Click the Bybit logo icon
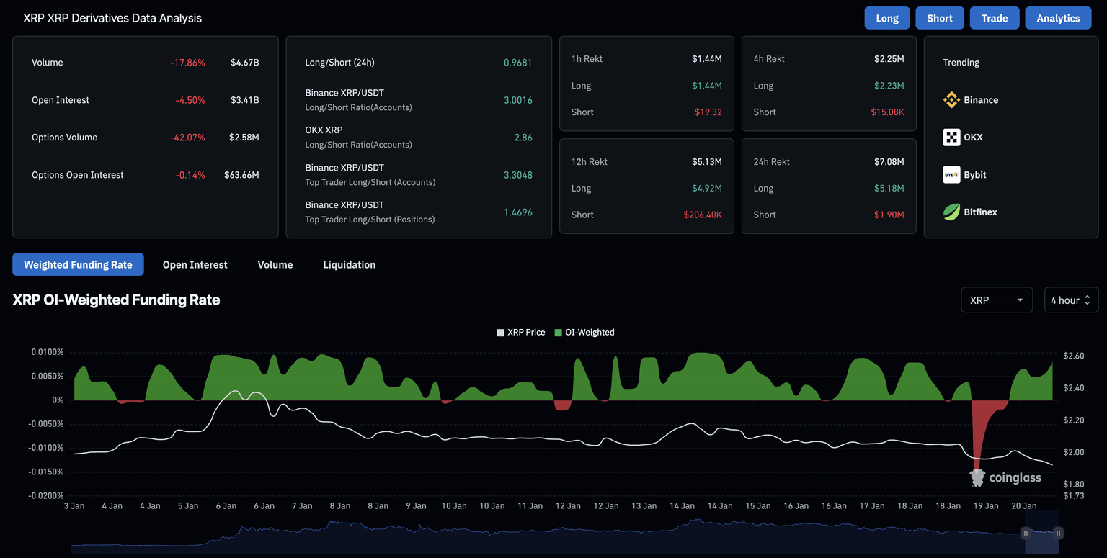This screenshot has width=1107, height=558. click(x=951, y=175)
